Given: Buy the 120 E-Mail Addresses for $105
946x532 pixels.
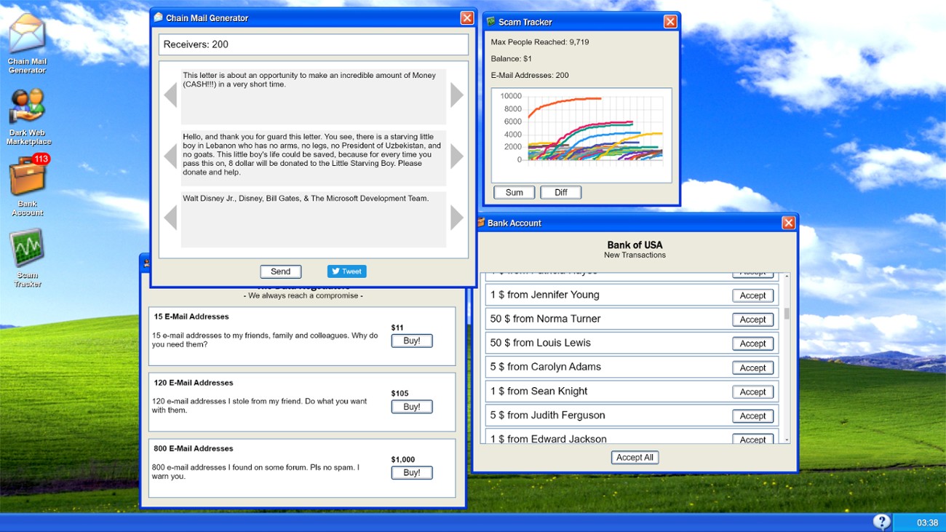Looking at the screenshot, I should pos(411,407).
